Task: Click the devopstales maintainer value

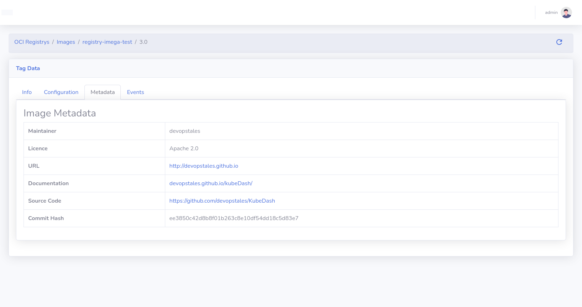Action: pyautogui.click(x=185, y=131)
